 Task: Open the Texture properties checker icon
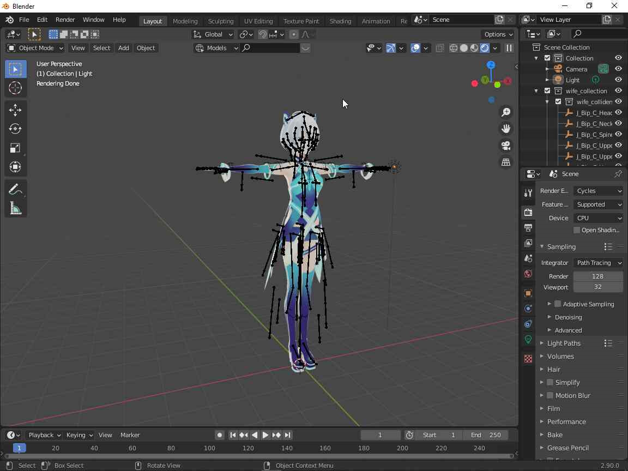click(528, 359)
